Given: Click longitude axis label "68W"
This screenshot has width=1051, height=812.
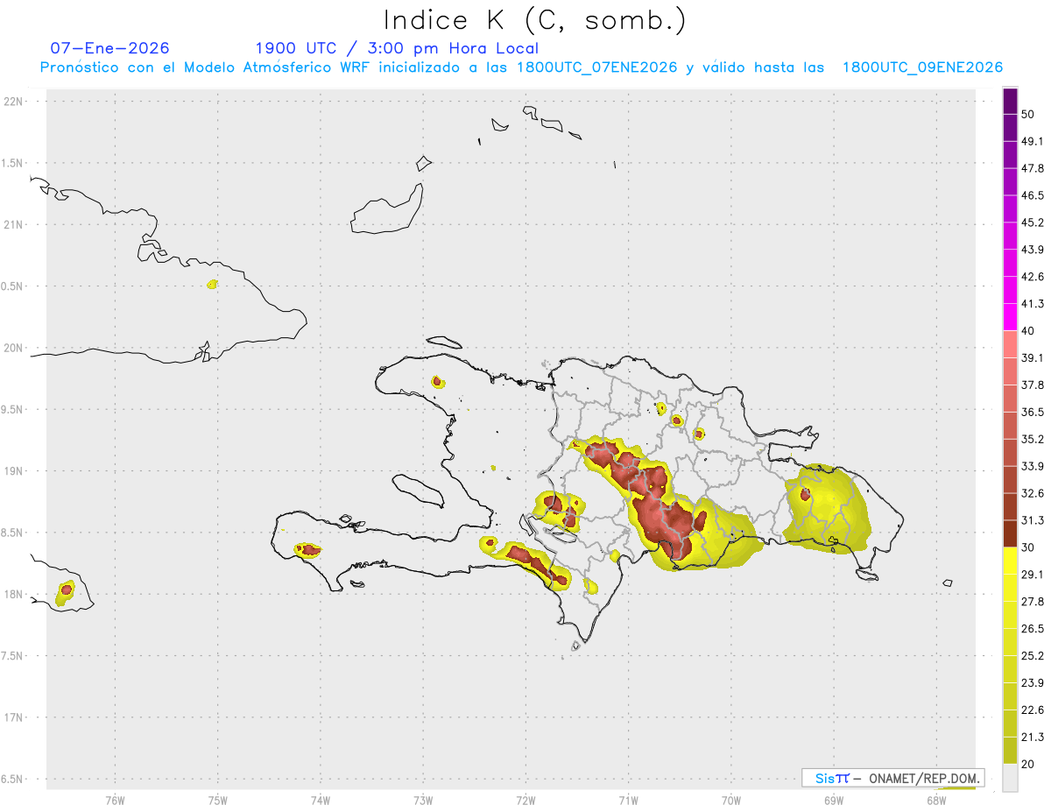Looking at the screenshot, I should tap(937, 800).
